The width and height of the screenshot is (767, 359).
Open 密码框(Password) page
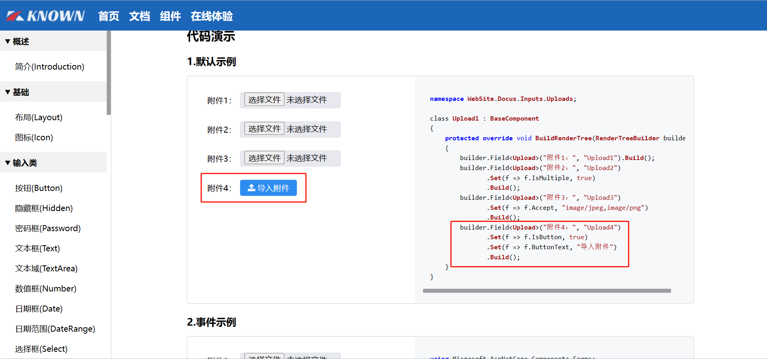pyautogui.click(x=48, y=228)
